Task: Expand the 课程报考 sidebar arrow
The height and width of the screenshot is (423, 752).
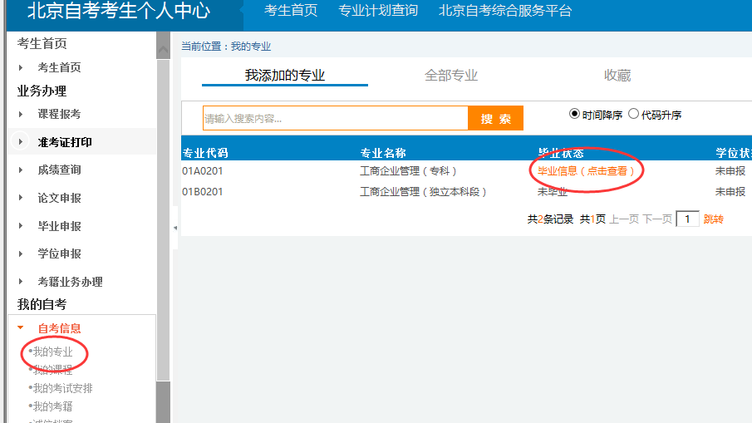Action: (x=21, y=114)
